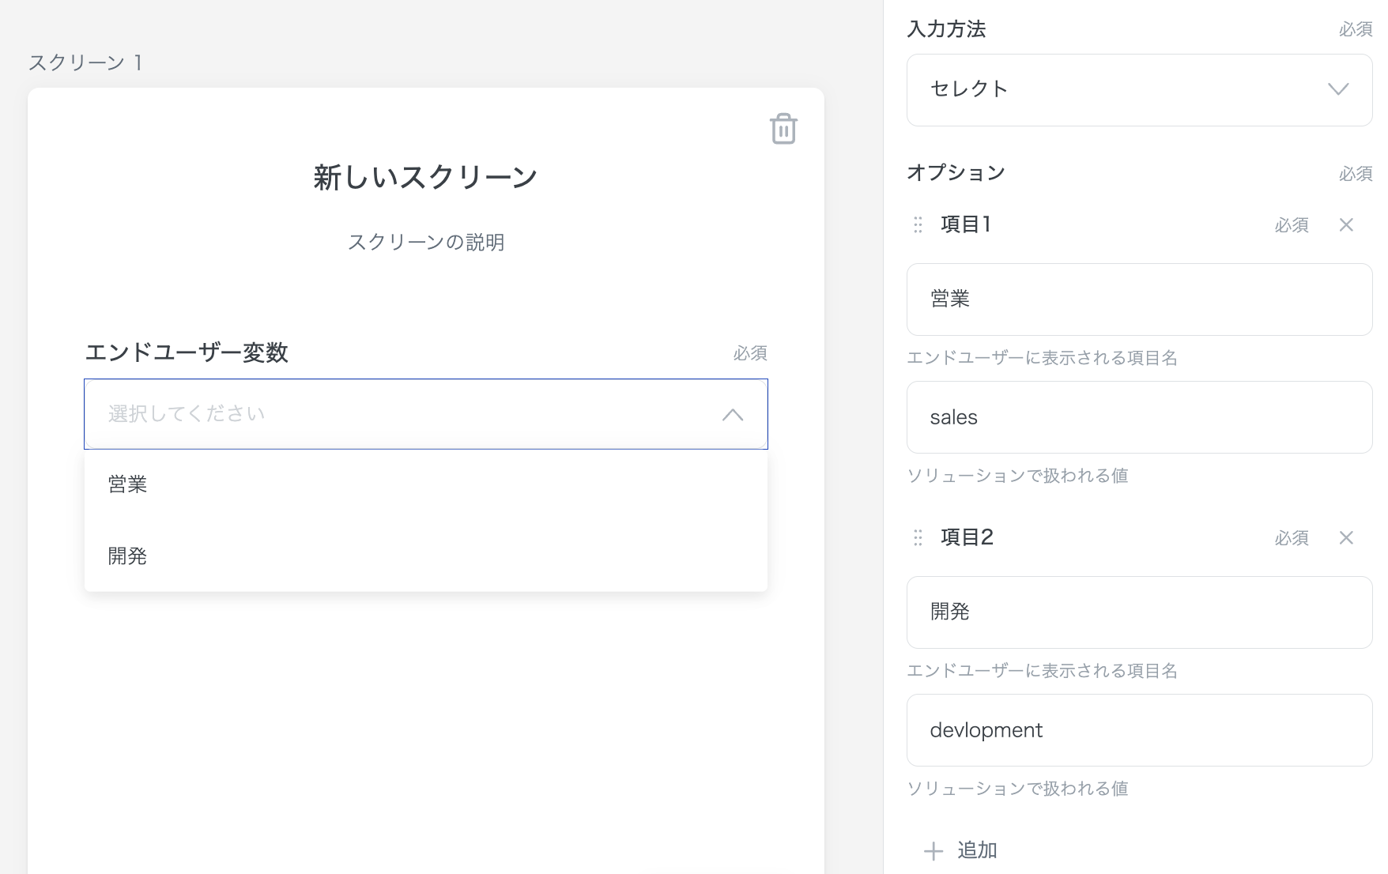Click the 追加 button to add option
Viewport: 1388px width, 874px height.
tap(977, 850)
